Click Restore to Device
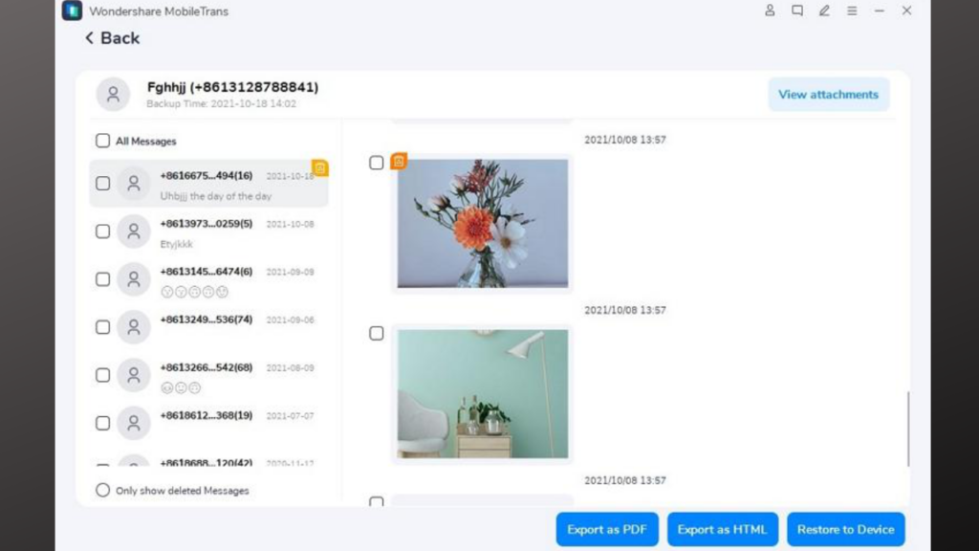This screenshot has width=979, height=551. pyautogui.click(x=845, y=528)
